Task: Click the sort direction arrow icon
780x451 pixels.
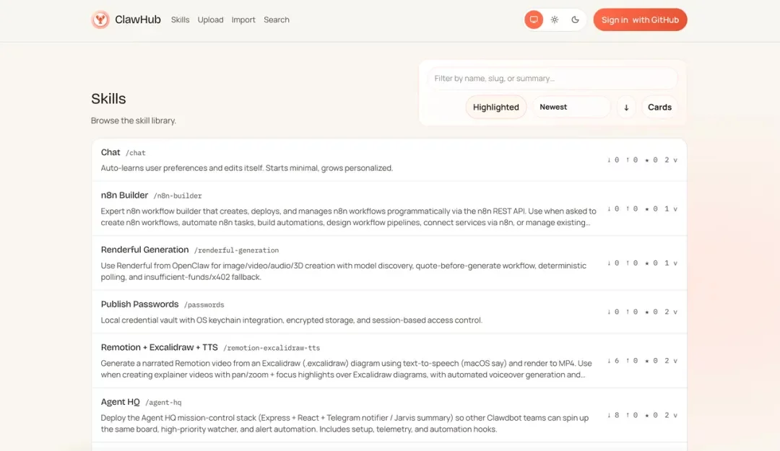Action: (625, 107)
